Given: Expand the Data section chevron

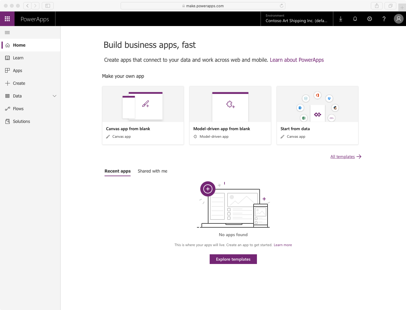Looking at the screenshot, I should 55,96.
